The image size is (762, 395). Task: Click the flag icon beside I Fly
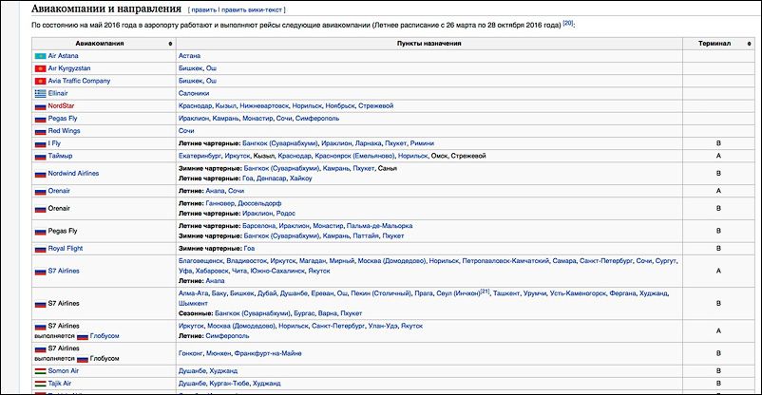tap(40, 144)
